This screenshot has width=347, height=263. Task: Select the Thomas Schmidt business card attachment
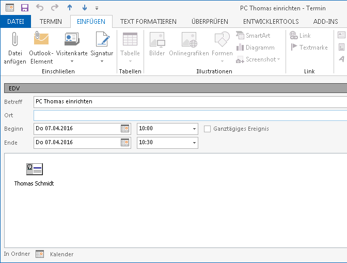34,175
